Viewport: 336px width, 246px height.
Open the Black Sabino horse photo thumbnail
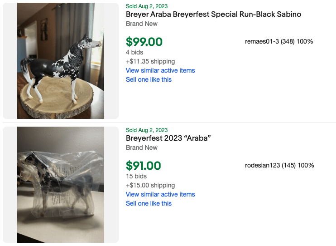(61, 61)
